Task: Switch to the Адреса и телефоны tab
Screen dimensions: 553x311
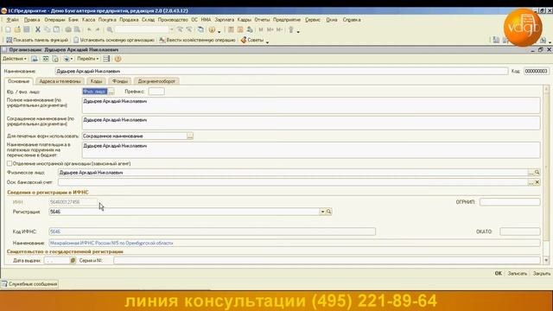Action: (x=60, y=81)
